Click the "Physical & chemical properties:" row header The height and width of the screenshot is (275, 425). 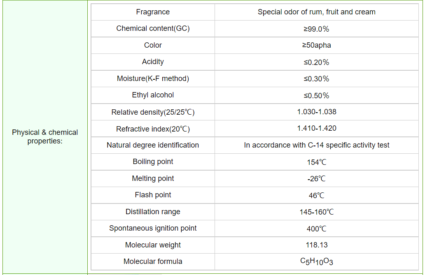coord(45,137)
